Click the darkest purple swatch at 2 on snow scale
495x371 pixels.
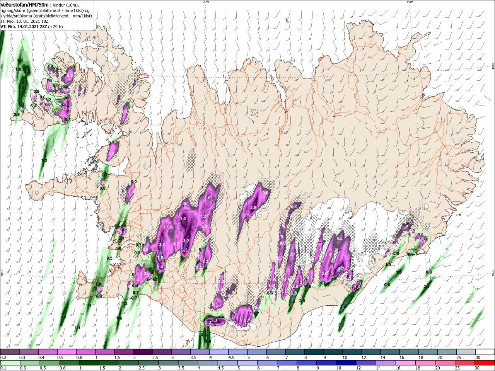[142, 352]
